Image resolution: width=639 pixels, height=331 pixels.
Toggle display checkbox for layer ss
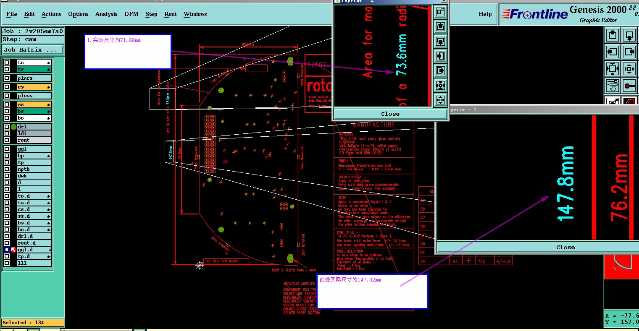[x=7, y=104]
